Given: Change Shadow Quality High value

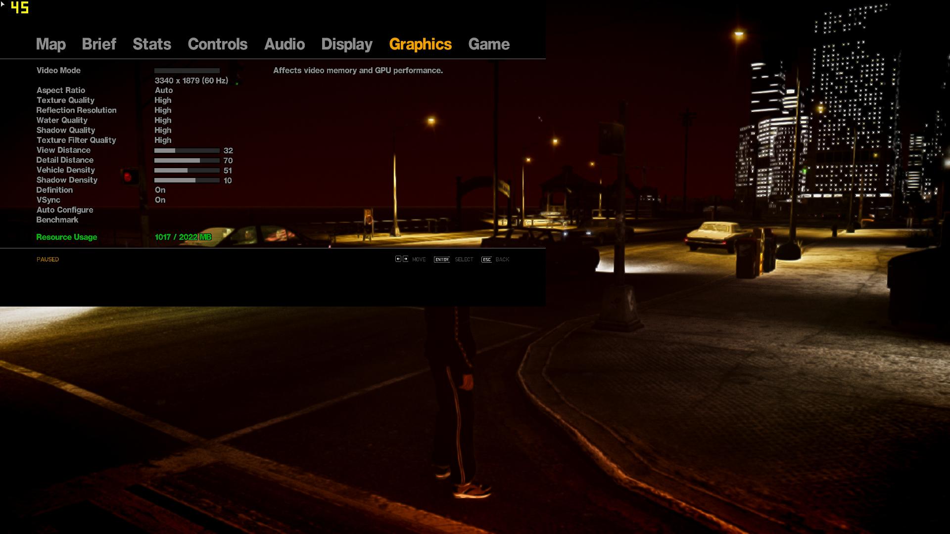Looking at the screenshot, I should point(163,130).
